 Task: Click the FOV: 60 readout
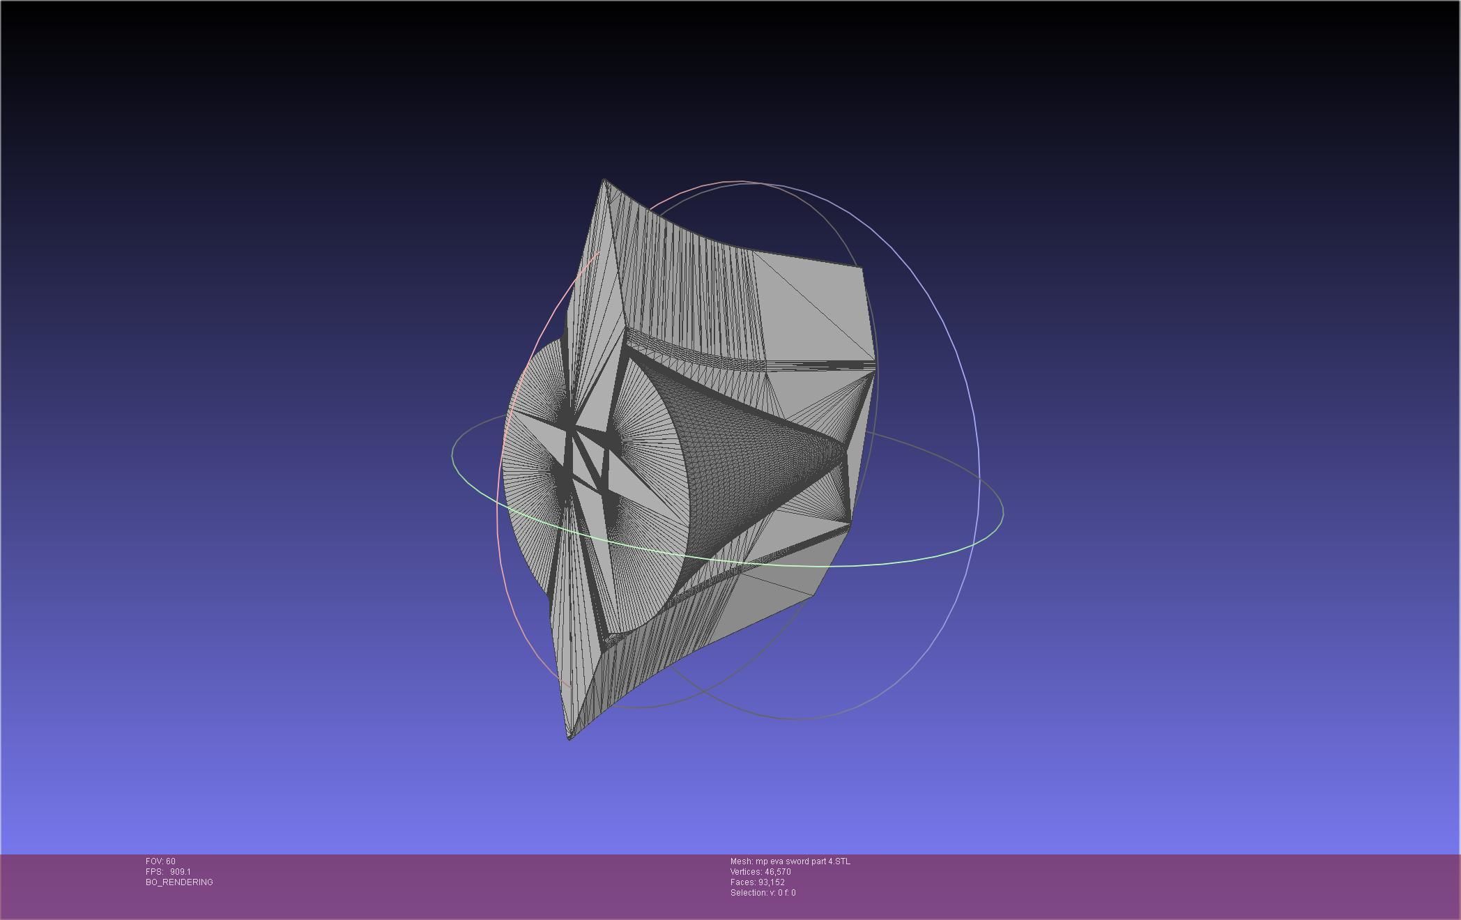pyautogui.click(x=160, y=861)
